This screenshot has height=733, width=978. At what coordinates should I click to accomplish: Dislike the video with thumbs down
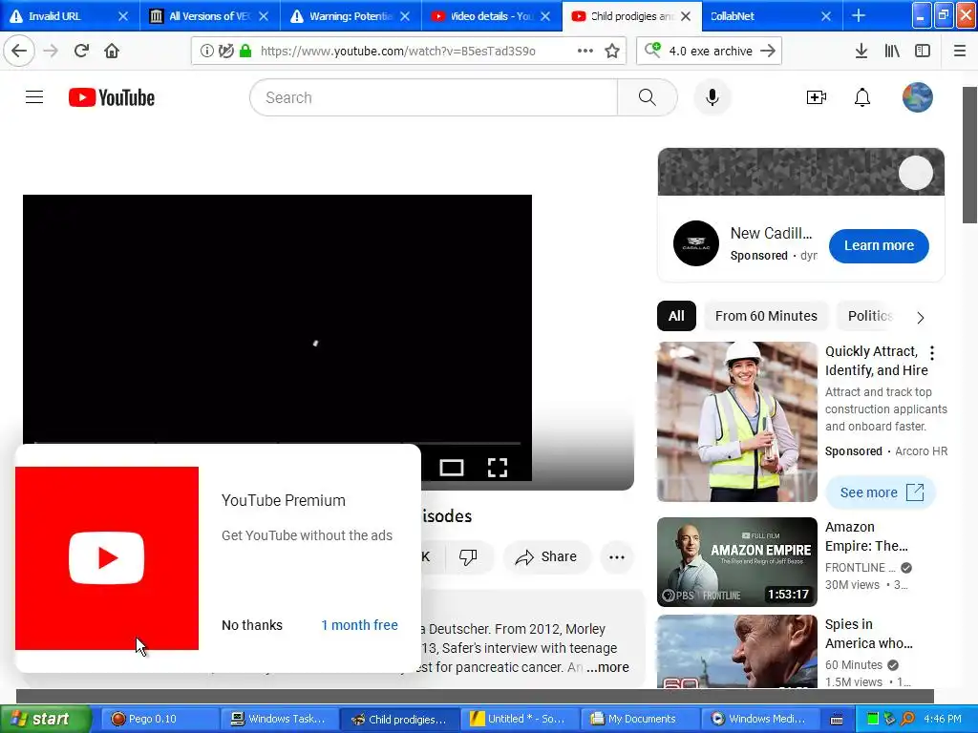click(468, 556)
